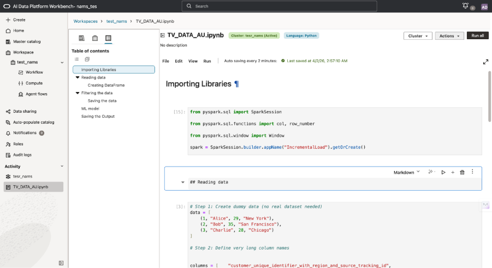Expand notebook to full screen view
This screenshot has width=492, height=268.
tap(485, 62)
